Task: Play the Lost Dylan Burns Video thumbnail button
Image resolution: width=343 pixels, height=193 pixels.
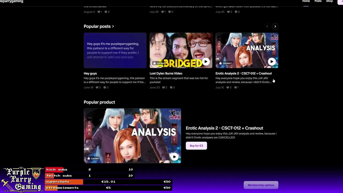Action: pyautogui.click(x=206, y=62)
